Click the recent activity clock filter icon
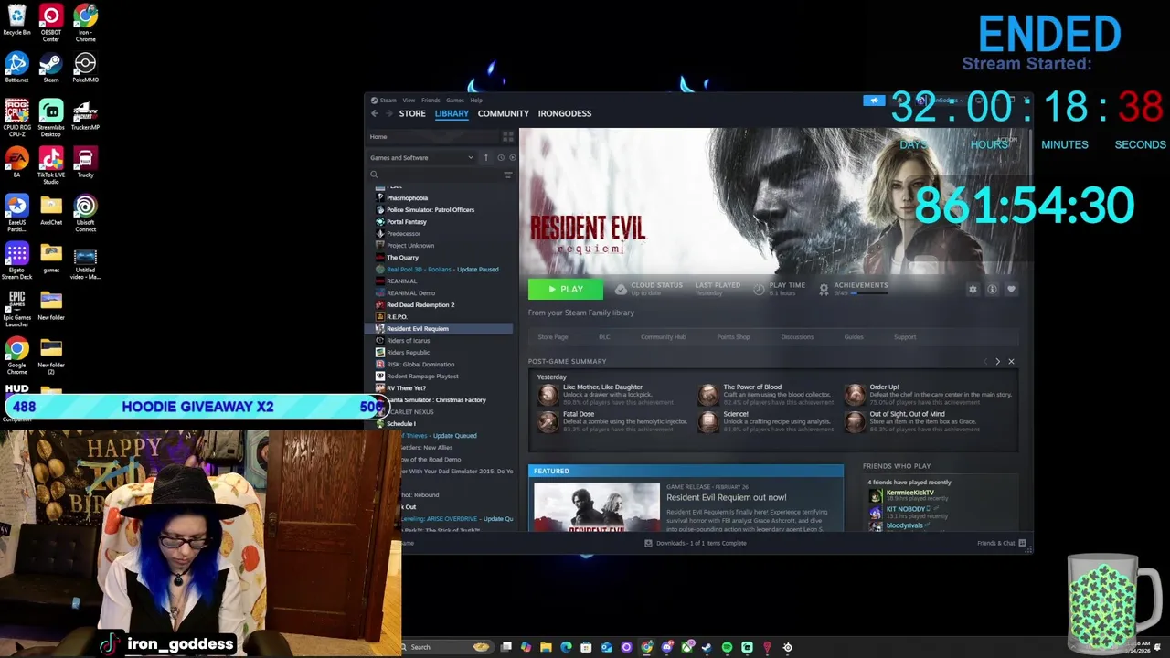 click(x=500, y=158)
